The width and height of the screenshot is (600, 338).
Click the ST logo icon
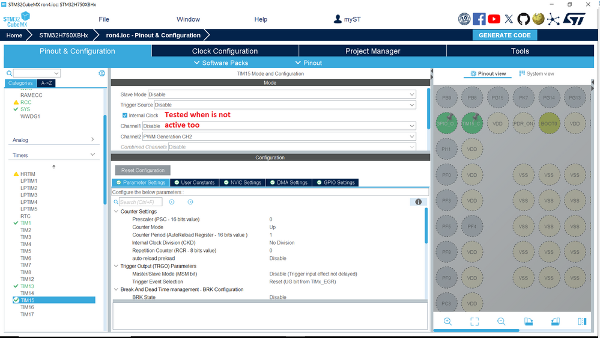coord(574,19)
